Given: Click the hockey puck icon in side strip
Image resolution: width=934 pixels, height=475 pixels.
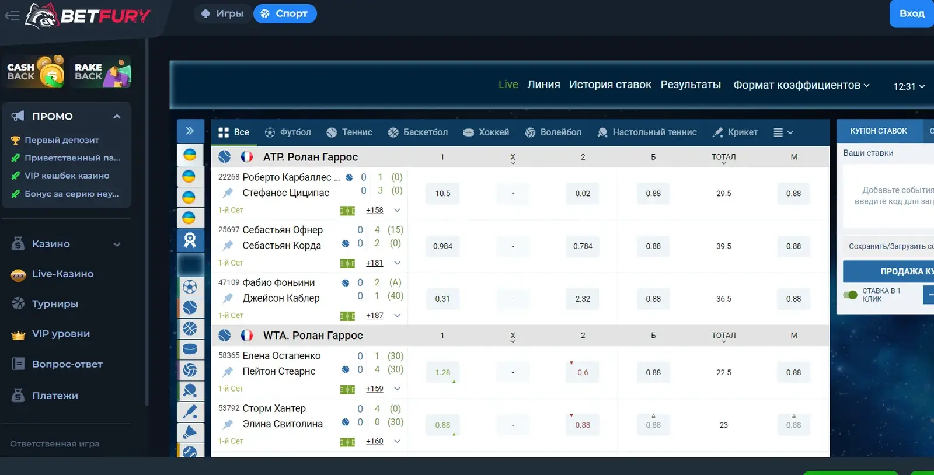Looking at the screenshot, I should click(190, 349).
